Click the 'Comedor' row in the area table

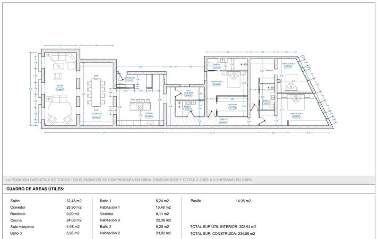[x=17, y=207]
